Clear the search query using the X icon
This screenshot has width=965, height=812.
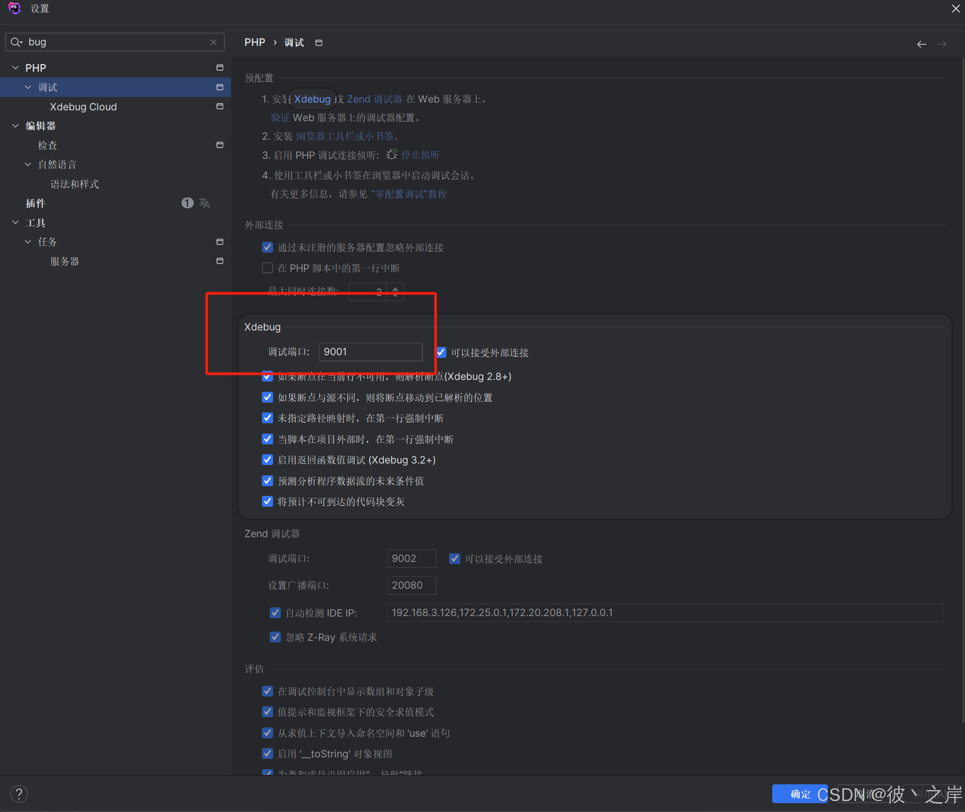tap(213, 42)
